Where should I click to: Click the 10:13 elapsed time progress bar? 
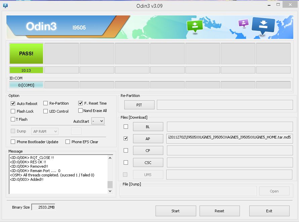point(26,70)
